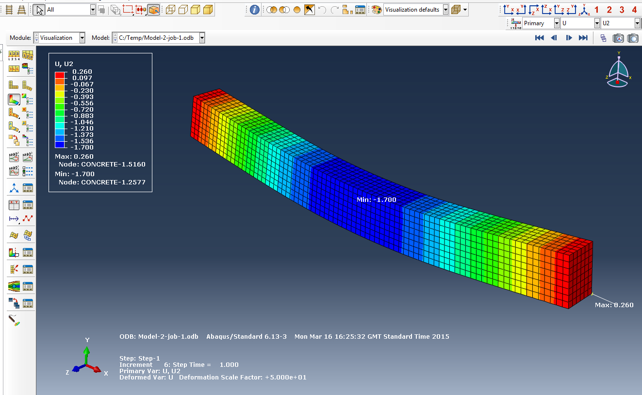Select Plot Contours on Deformed Shape
This screenshot has width=642, height=395.
click(14, 99)
